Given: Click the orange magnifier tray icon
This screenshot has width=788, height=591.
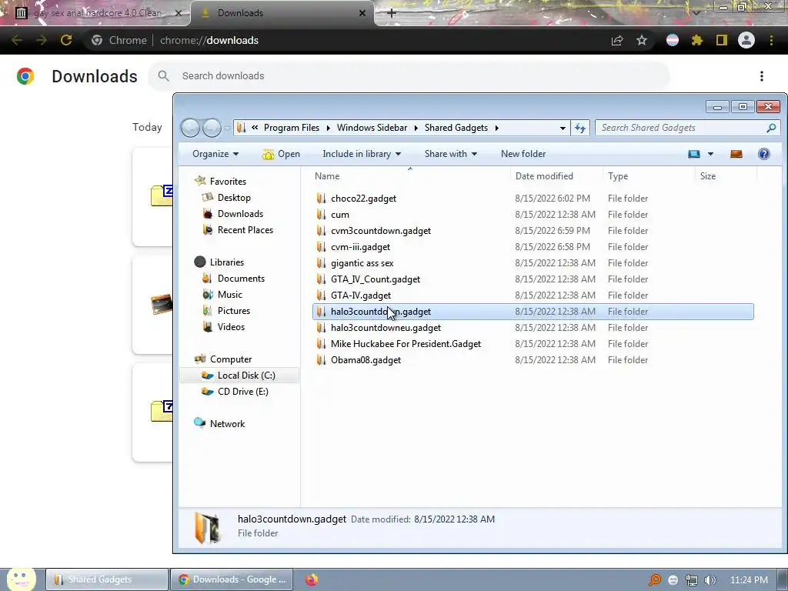Looking at the screenshot, I should coord(654,580).
